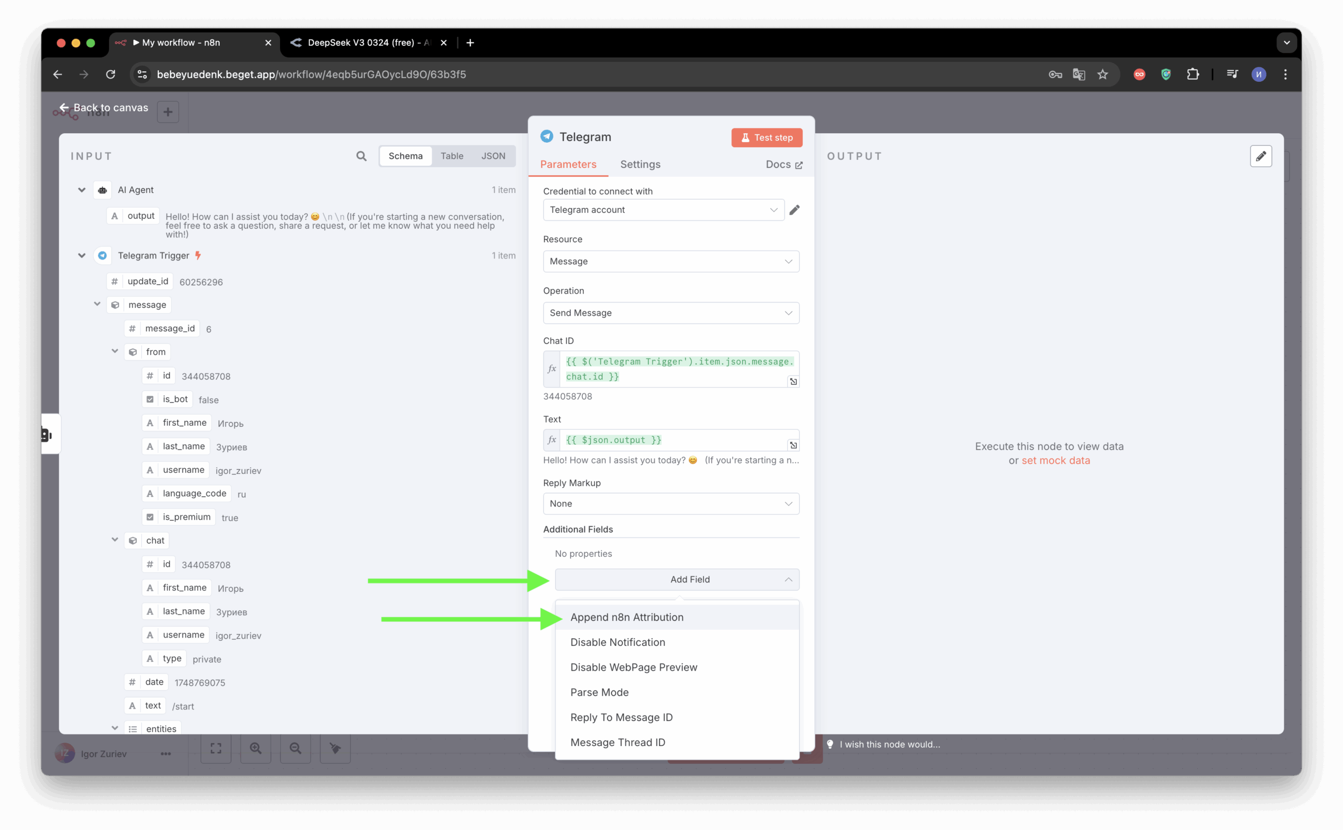Switch the input view to Table
Image resolution: width=1343 pixels, height=830 pixels.
tap(452, 156)
